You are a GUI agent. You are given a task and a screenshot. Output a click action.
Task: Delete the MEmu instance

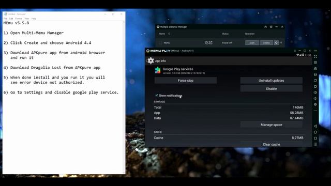pyautogui.click(x=266, y=43)
